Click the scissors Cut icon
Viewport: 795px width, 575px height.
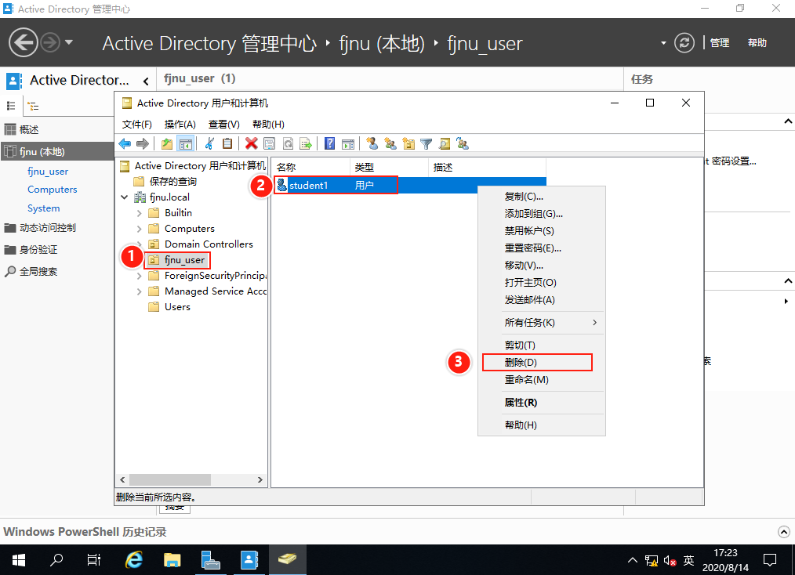209,144
